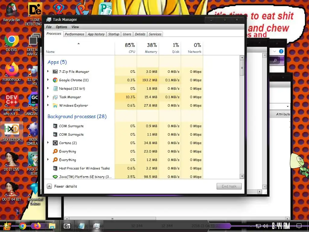Click the Start button on the taskbar

7,226
